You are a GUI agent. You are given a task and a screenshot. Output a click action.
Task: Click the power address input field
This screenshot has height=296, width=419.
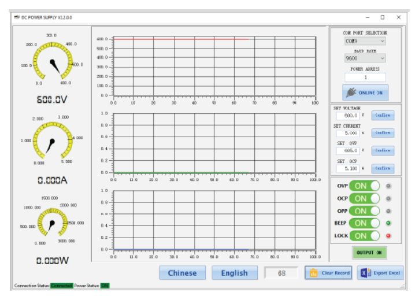pyautogui.click(x=365, y=77)
